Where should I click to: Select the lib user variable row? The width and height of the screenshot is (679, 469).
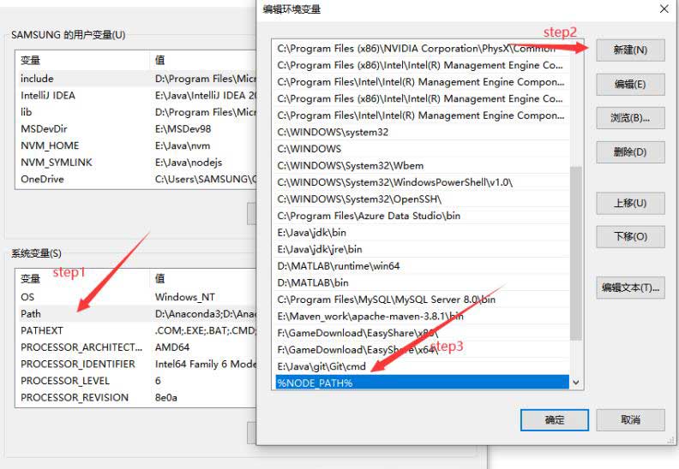tap(136, 112)
